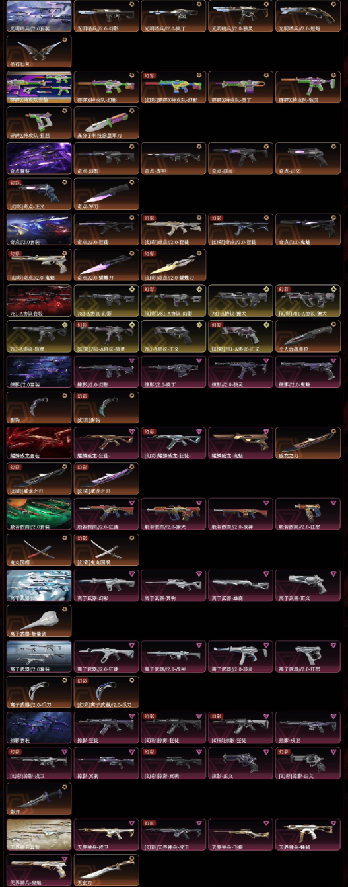The width and height of the screenshot is (348, 887).
Task: Choose the 离子武器-能量剑 white melee skin
Action: click(x=39, y=620)
